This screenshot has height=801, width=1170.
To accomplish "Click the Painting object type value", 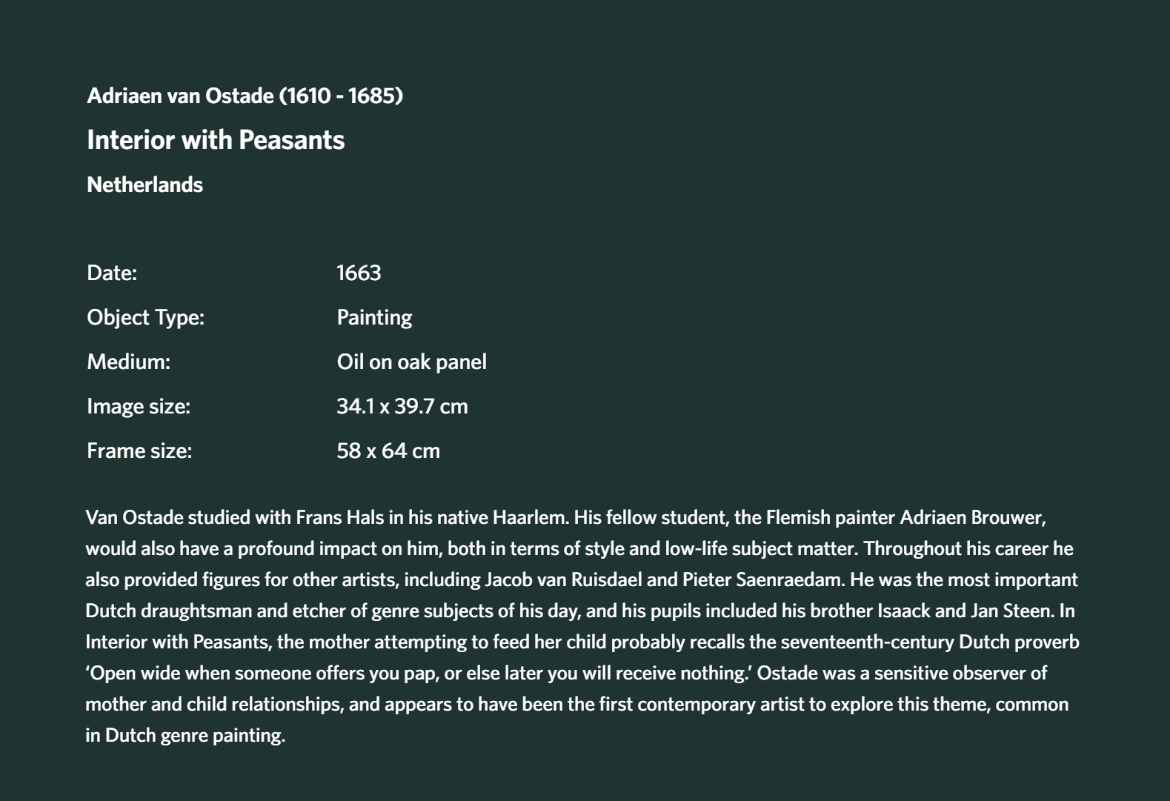I will click(374, 317).
